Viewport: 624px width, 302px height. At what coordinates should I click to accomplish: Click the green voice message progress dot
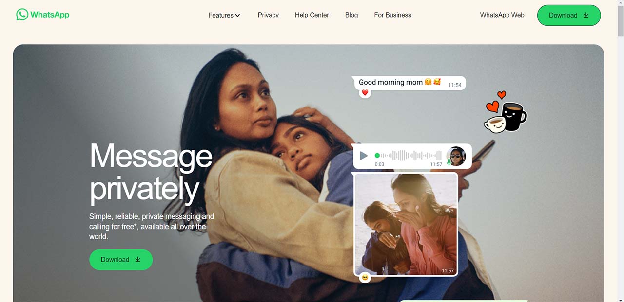pyautogui.click(x=377, y=156)
